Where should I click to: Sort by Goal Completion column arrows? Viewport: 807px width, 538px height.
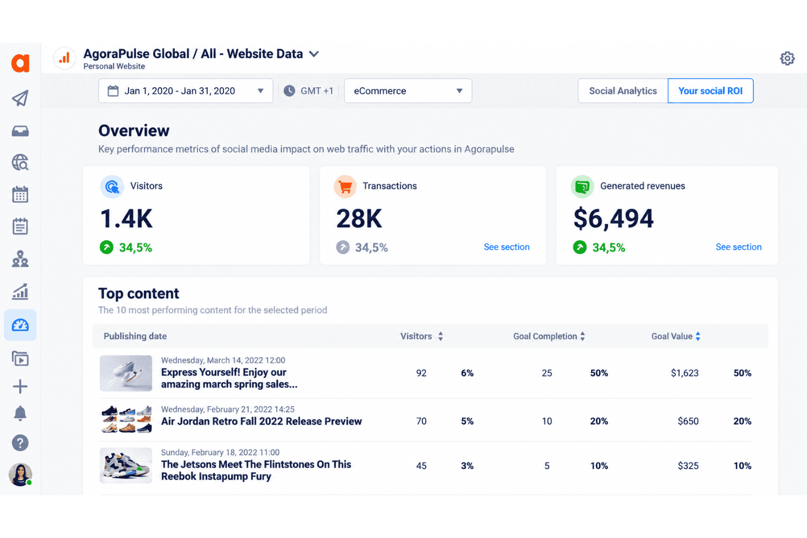pyautogui.click(x=582, y=336)
